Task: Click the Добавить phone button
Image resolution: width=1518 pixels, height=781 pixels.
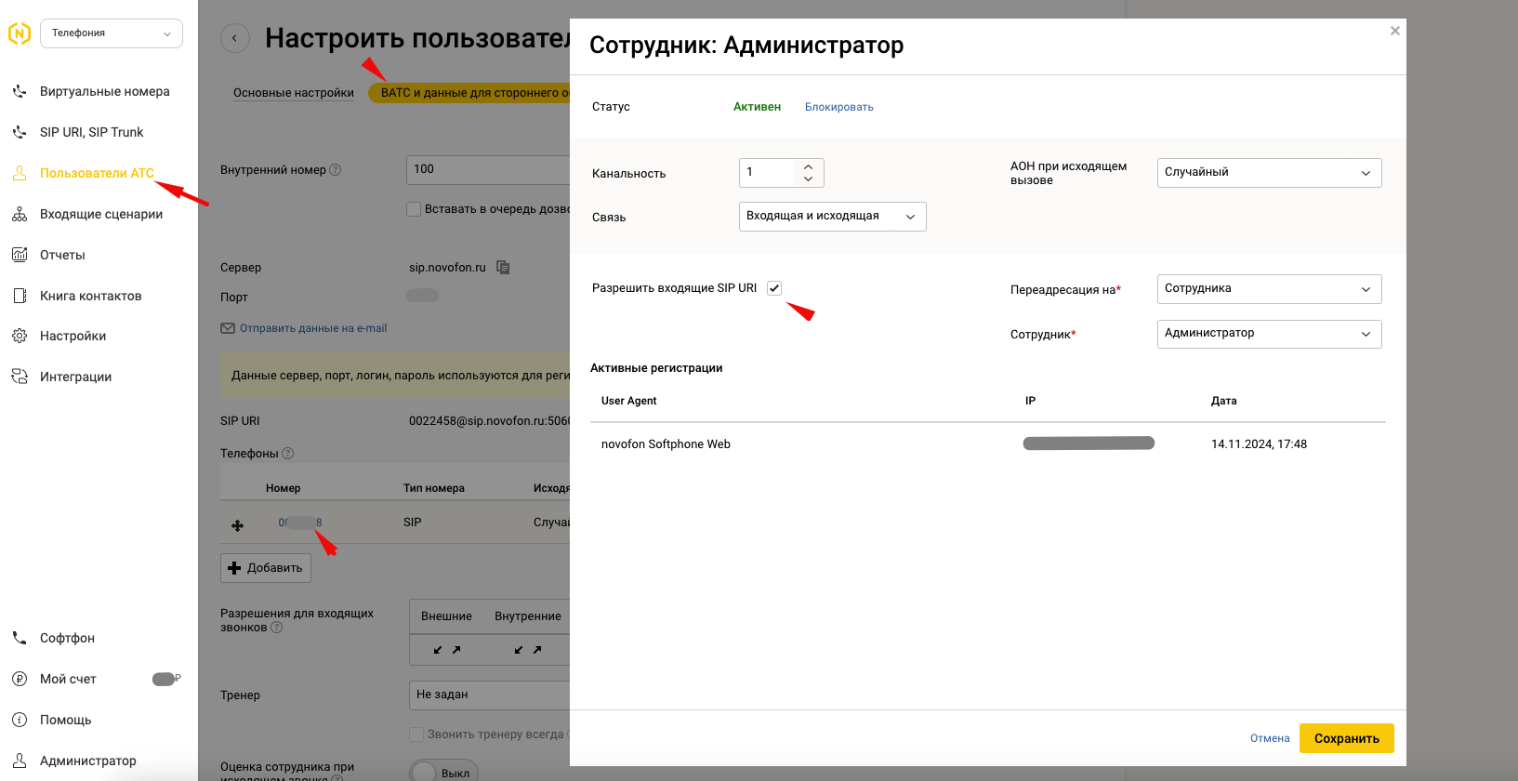Action: pos(266,568)
